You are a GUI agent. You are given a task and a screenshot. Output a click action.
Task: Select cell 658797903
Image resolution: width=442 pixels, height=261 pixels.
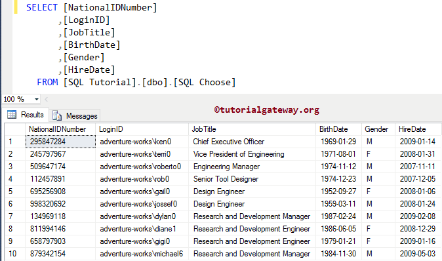click(x=60, y=241)
